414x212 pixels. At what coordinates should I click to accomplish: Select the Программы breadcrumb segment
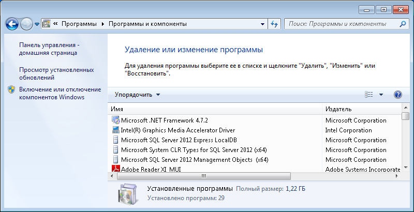[x=79, y=24]
